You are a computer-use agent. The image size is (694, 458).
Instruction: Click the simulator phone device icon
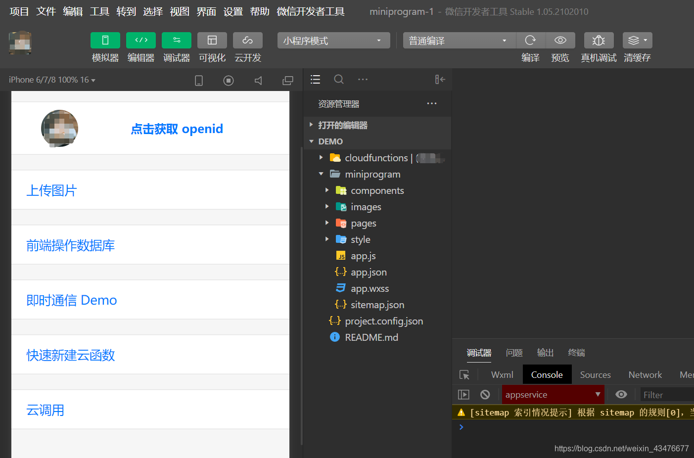coord(199,80)
